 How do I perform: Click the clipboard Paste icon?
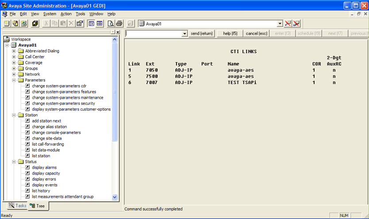[x=63, y=23]
